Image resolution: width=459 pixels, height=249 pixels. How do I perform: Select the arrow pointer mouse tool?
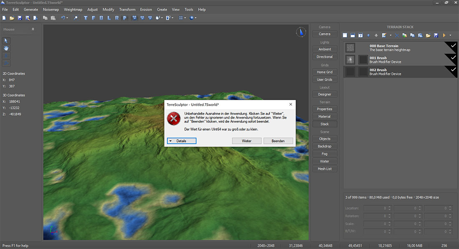6,41
